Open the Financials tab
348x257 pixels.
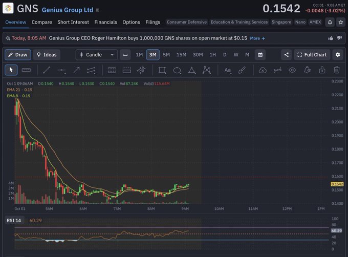pos(105,22)
